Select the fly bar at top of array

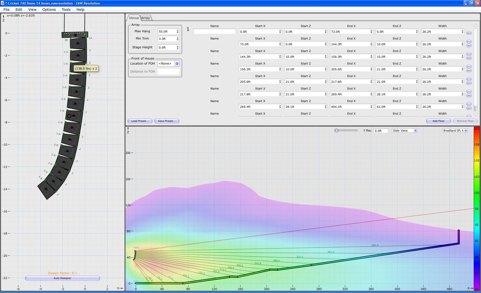(x=75, y=35)
